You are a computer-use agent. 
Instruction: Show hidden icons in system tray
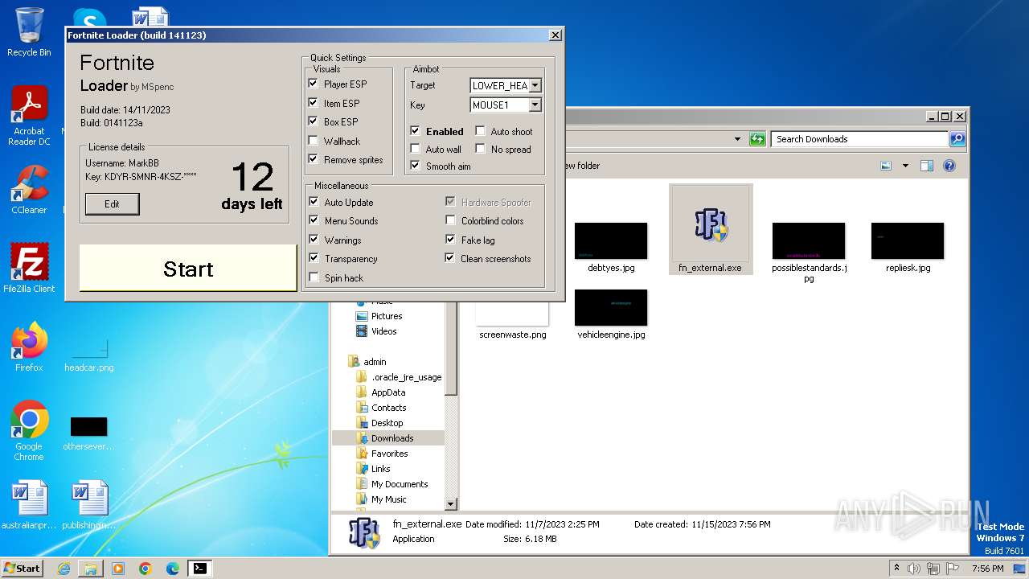click(x=896, y=569)
